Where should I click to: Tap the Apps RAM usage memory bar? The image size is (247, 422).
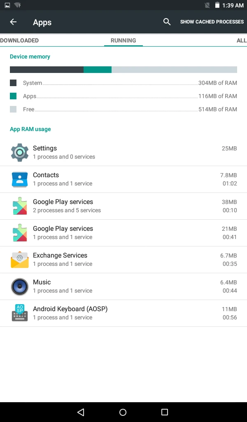98,69
